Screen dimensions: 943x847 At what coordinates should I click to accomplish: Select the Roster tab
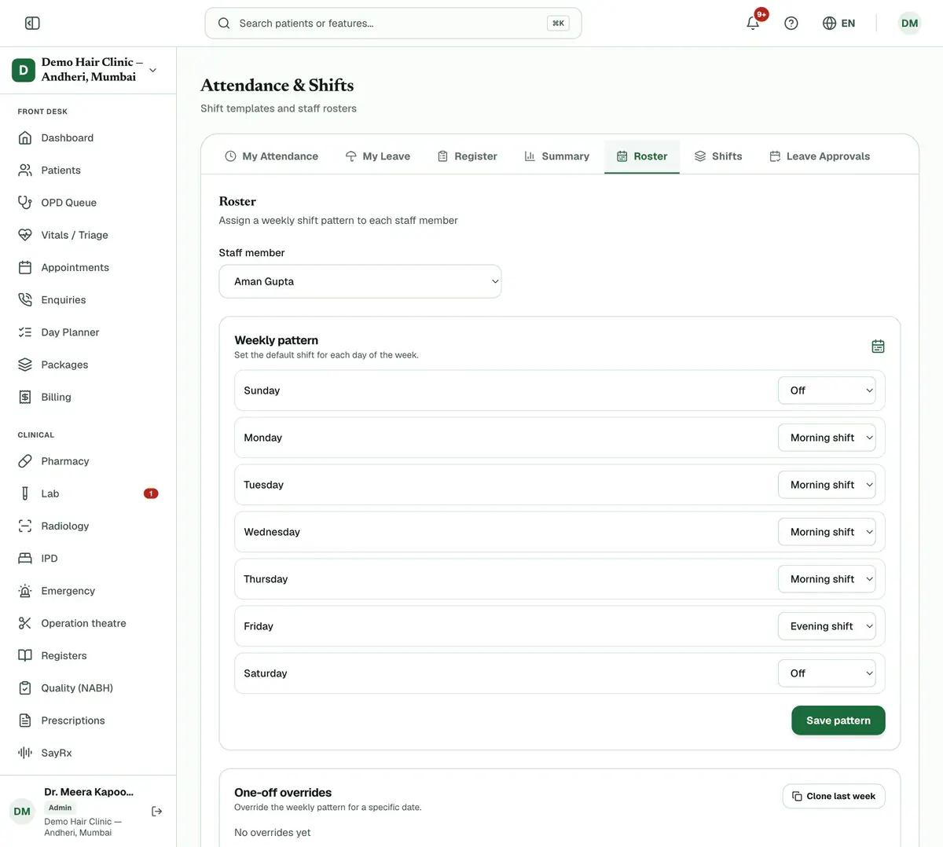642,156
